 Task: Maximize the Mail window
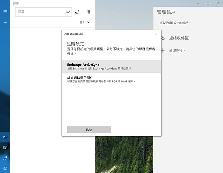pyautogui.click(x=208, y=3)
